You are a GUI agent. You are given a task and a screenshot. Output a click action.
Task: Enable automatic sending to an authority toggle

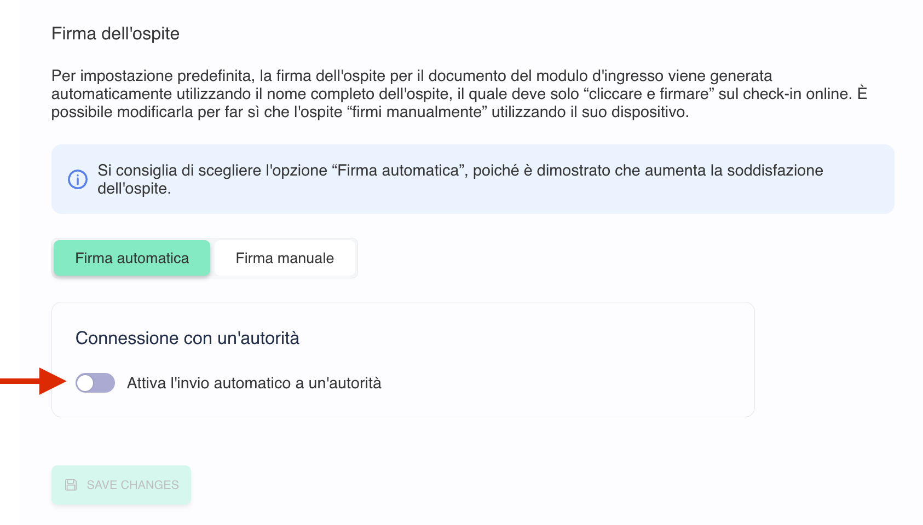95,383
